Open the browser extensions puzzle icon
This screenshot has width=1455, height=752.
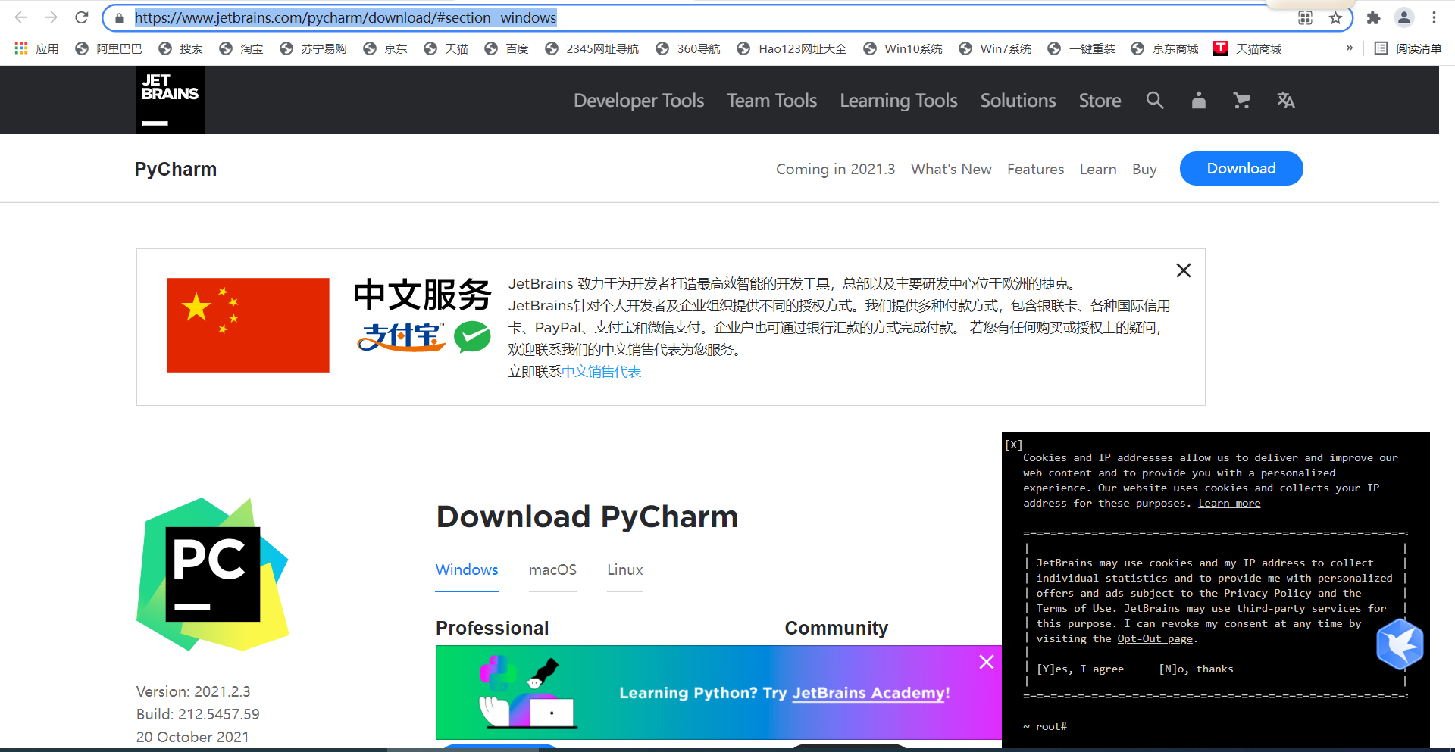[1373, 18]
